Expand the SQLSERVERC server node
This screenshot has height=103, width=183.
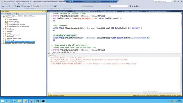tap(2, 43)
